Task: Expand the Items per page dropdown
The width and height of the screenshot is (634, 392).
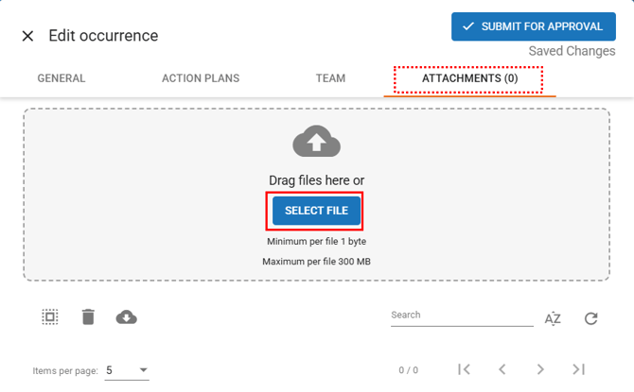Action: pyautogui.click(x=127, y=370)
